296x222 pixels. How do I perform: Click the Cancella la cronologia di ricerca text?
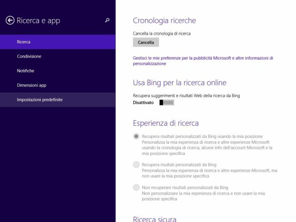coord(162,33)
